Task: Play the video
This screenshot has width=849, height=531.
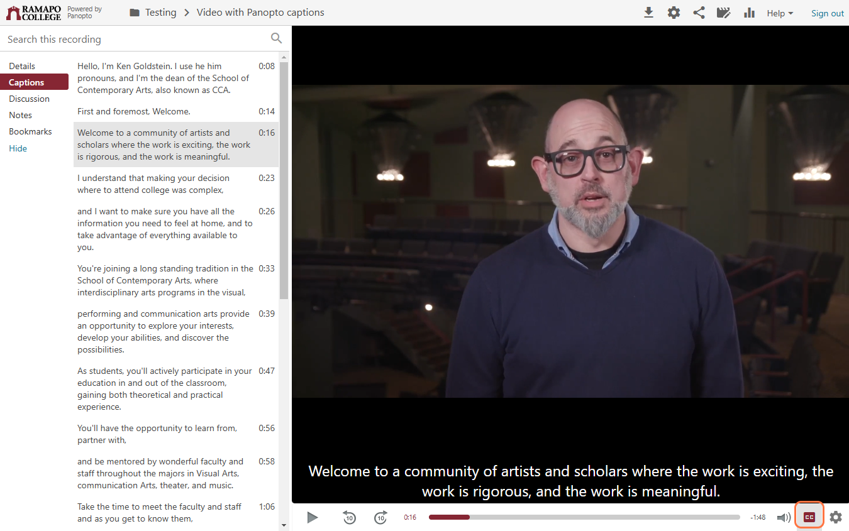Action: [x=313, y=517]
